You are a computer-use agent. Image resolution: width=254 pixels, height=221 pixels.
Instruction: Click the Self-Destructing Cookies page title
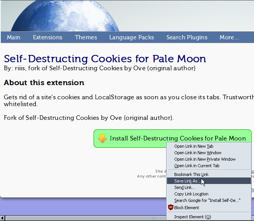105,59
